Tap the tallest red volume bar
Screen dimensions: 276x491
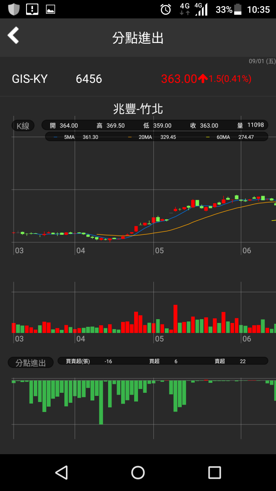(176, 319)
